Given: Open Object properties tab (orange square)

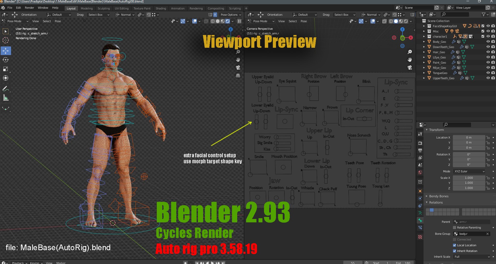Looking at the screenshot, I should coord(420,191).
